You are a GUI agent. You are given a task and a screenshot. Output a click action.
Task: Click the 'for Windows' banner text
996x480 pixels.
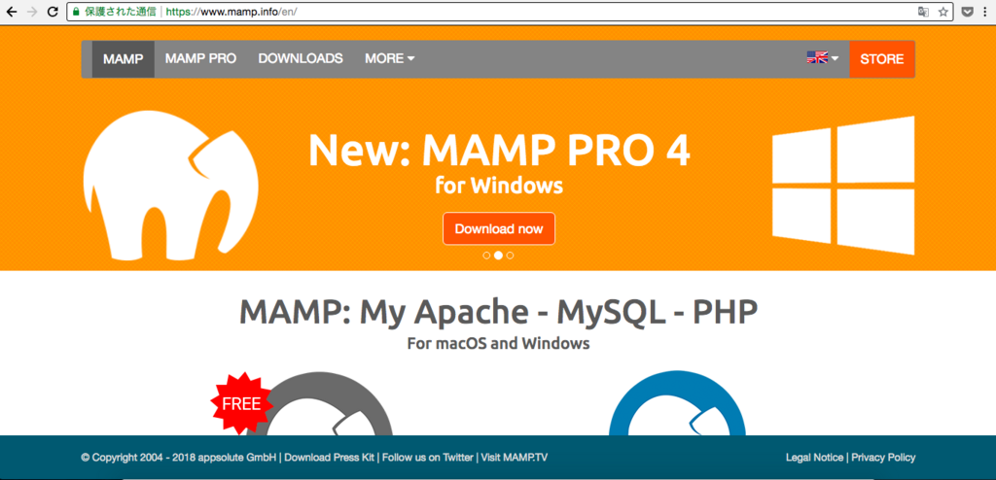pyautogui.click(x=499, y=186)
